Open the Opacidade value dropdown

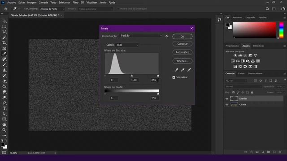click(x=280, y=86)
